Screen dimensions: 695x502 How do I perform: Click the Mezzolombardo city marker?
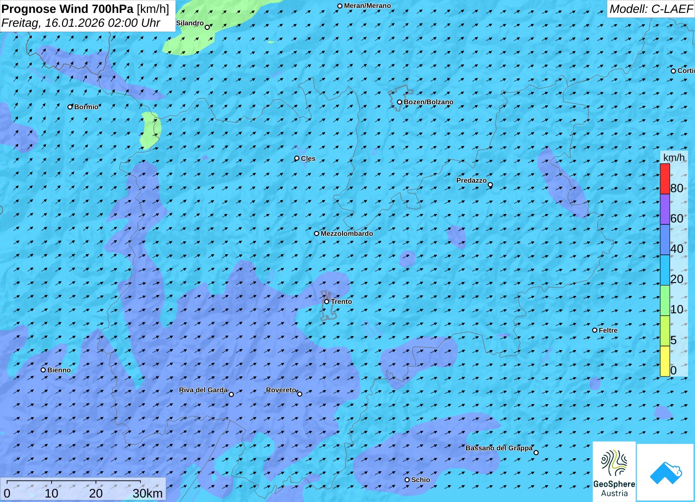click(316, 233)
